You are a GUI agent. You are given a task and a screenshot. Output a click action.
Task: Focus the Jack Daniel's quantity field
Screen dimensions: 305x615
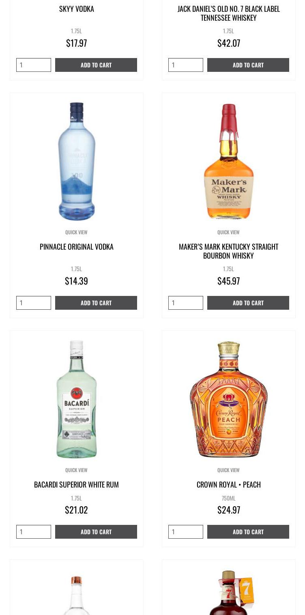(186, 65)
